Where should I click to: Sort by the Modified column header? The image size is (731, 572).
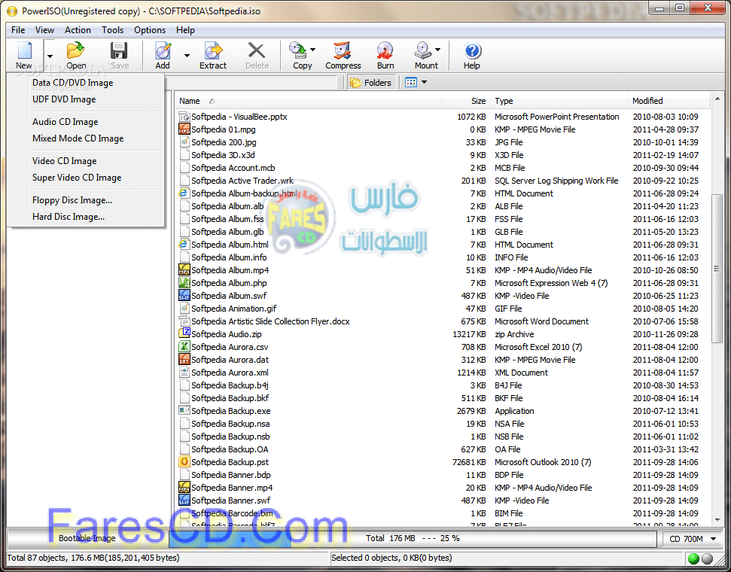pos(669,101)
